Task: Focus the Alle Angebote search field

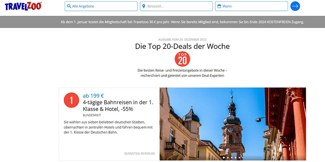Action: click(x=101, y=6)
